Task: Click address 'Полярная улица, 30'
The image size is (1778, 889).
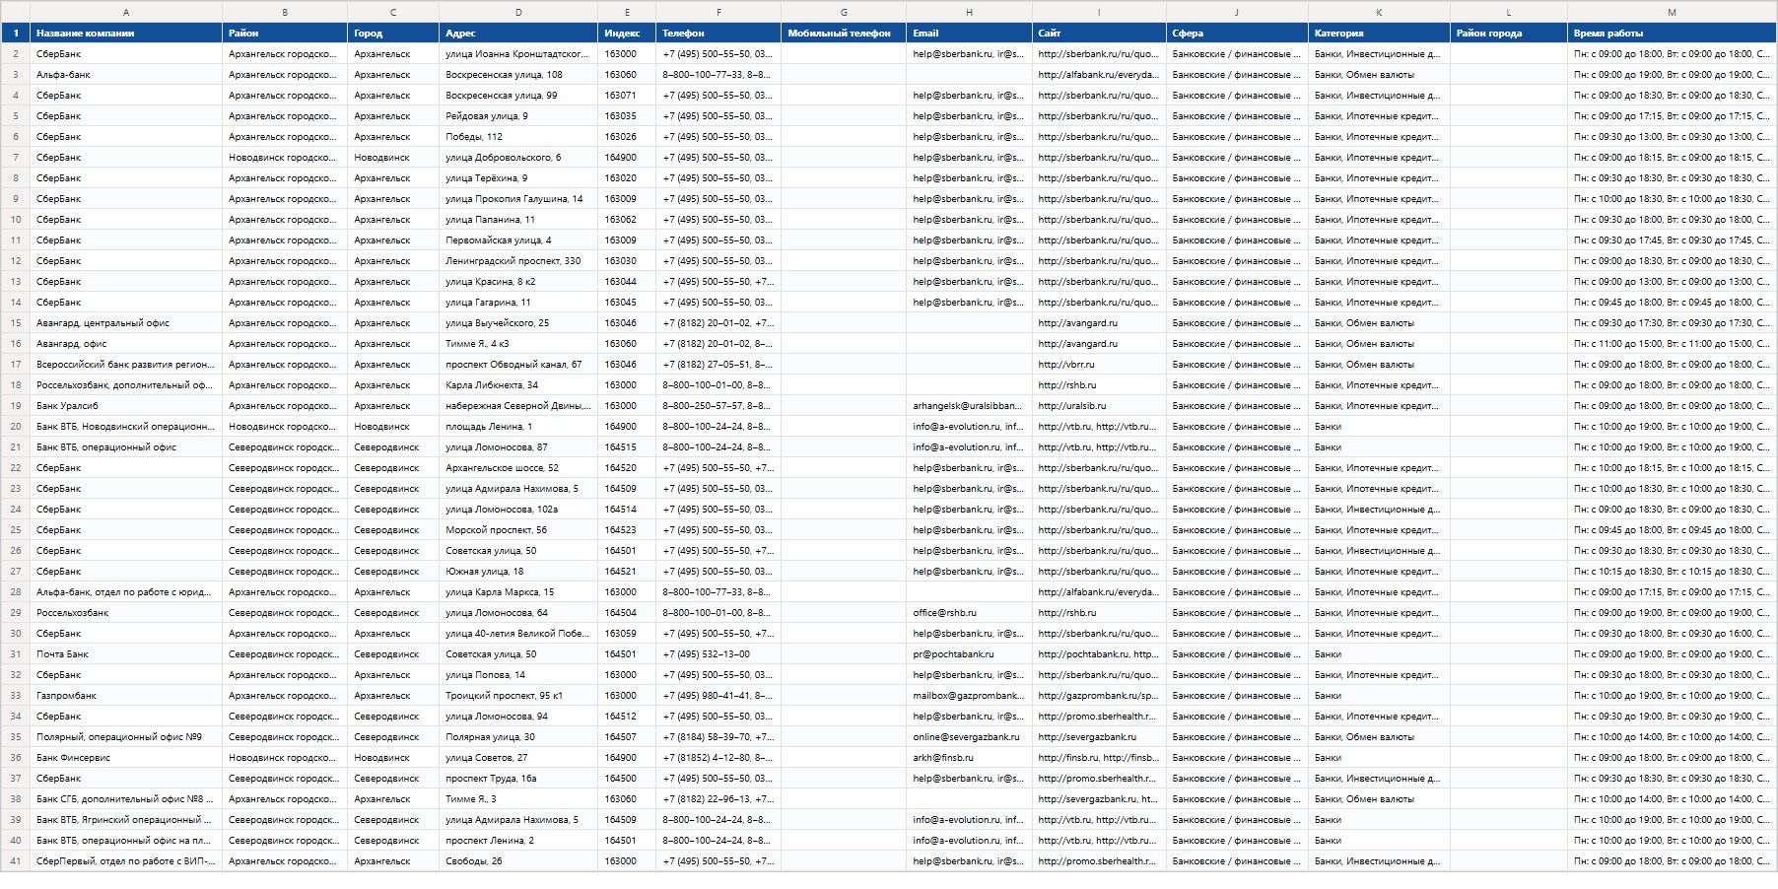Action: (518, 737)
